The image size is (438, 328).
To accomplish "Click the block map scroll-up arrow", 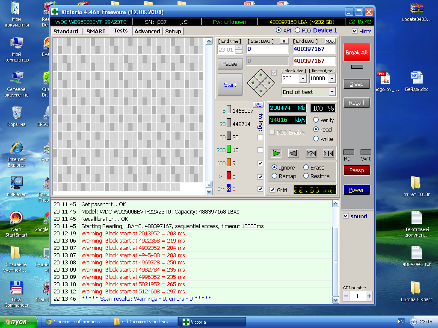I will 209,41.
